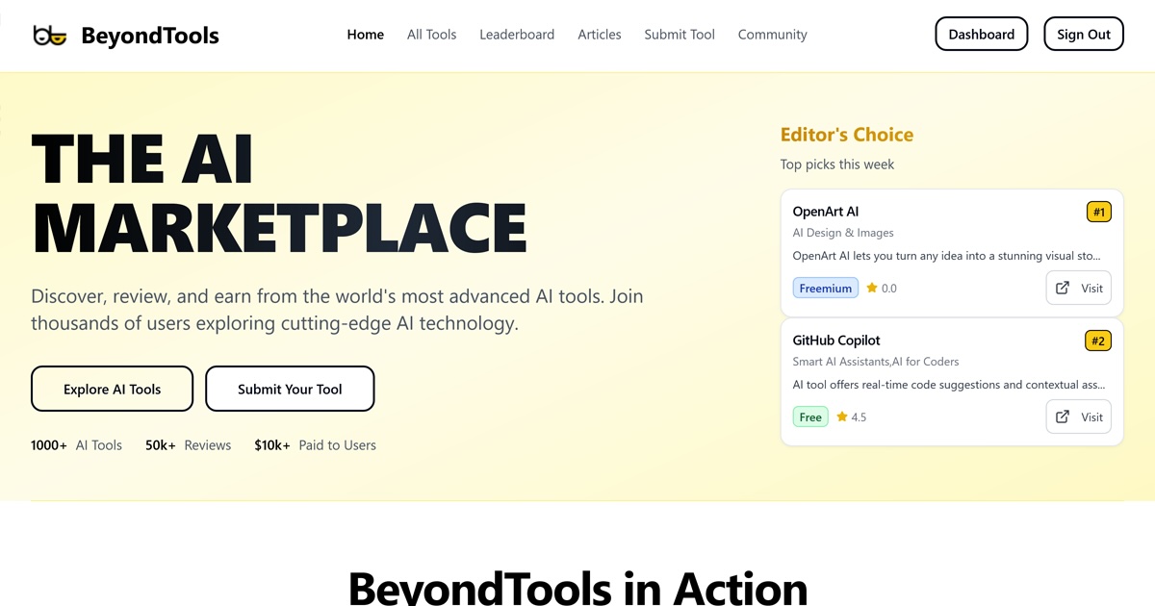This screenshot has width=1155, height=606.
Task: Click the external-link icon on OpenArt's Visit button
Action: click(1063, 288)
